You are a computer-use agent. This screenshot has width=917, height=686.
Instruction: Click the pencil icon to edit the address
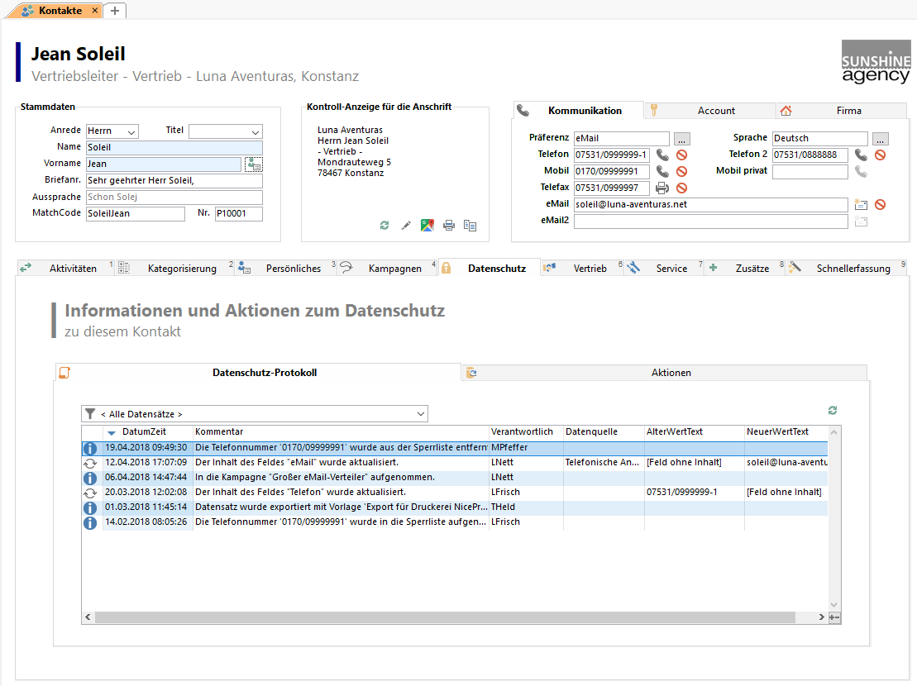click(x=406, y=225)
